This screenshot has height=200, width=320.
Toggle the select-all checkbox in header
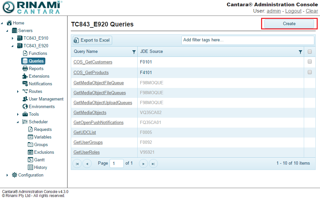(310, 52)
